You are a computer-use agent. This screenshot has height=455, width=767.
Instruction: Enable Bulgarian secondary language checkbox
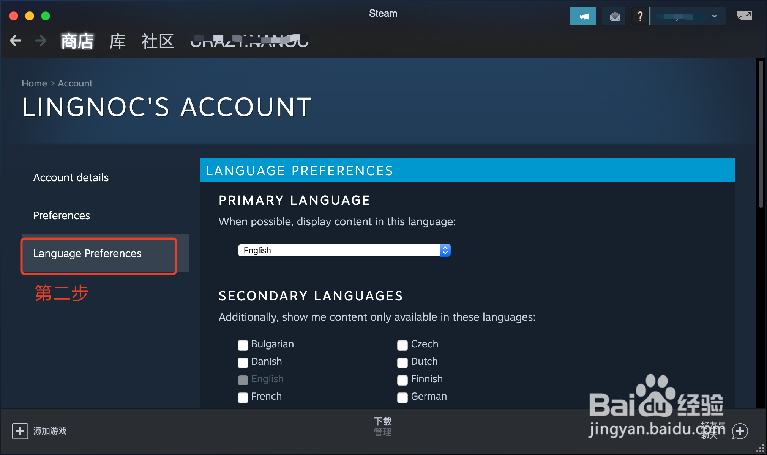pos(243,344)
